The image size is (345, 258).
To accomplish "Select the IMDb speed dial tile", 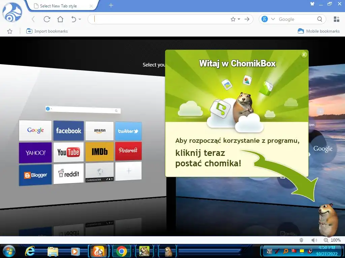I will tap(99, 152).
